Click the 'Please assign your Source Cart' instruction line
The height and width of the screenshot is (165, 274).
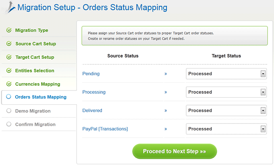[x=151, y=33]
